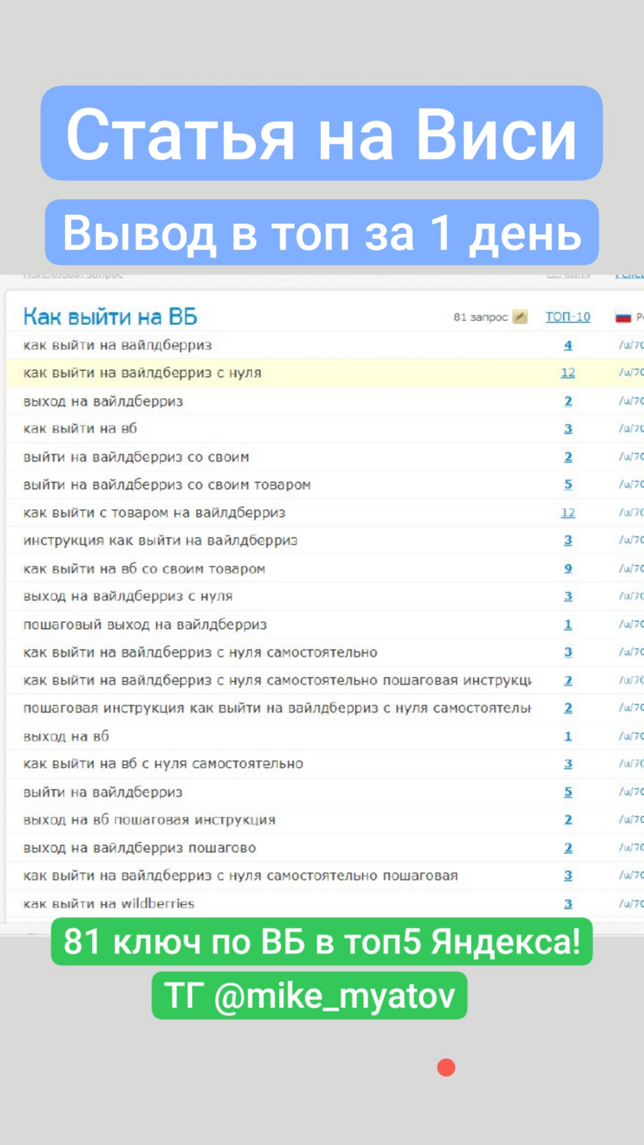Select the query "выйти на вайлдберриз" exactly
The image size is (644, 1145).
(103, 792)
